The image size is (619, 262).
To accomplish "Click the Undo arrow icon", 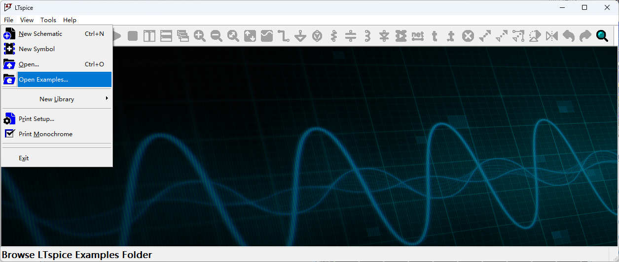I will 569,36.
